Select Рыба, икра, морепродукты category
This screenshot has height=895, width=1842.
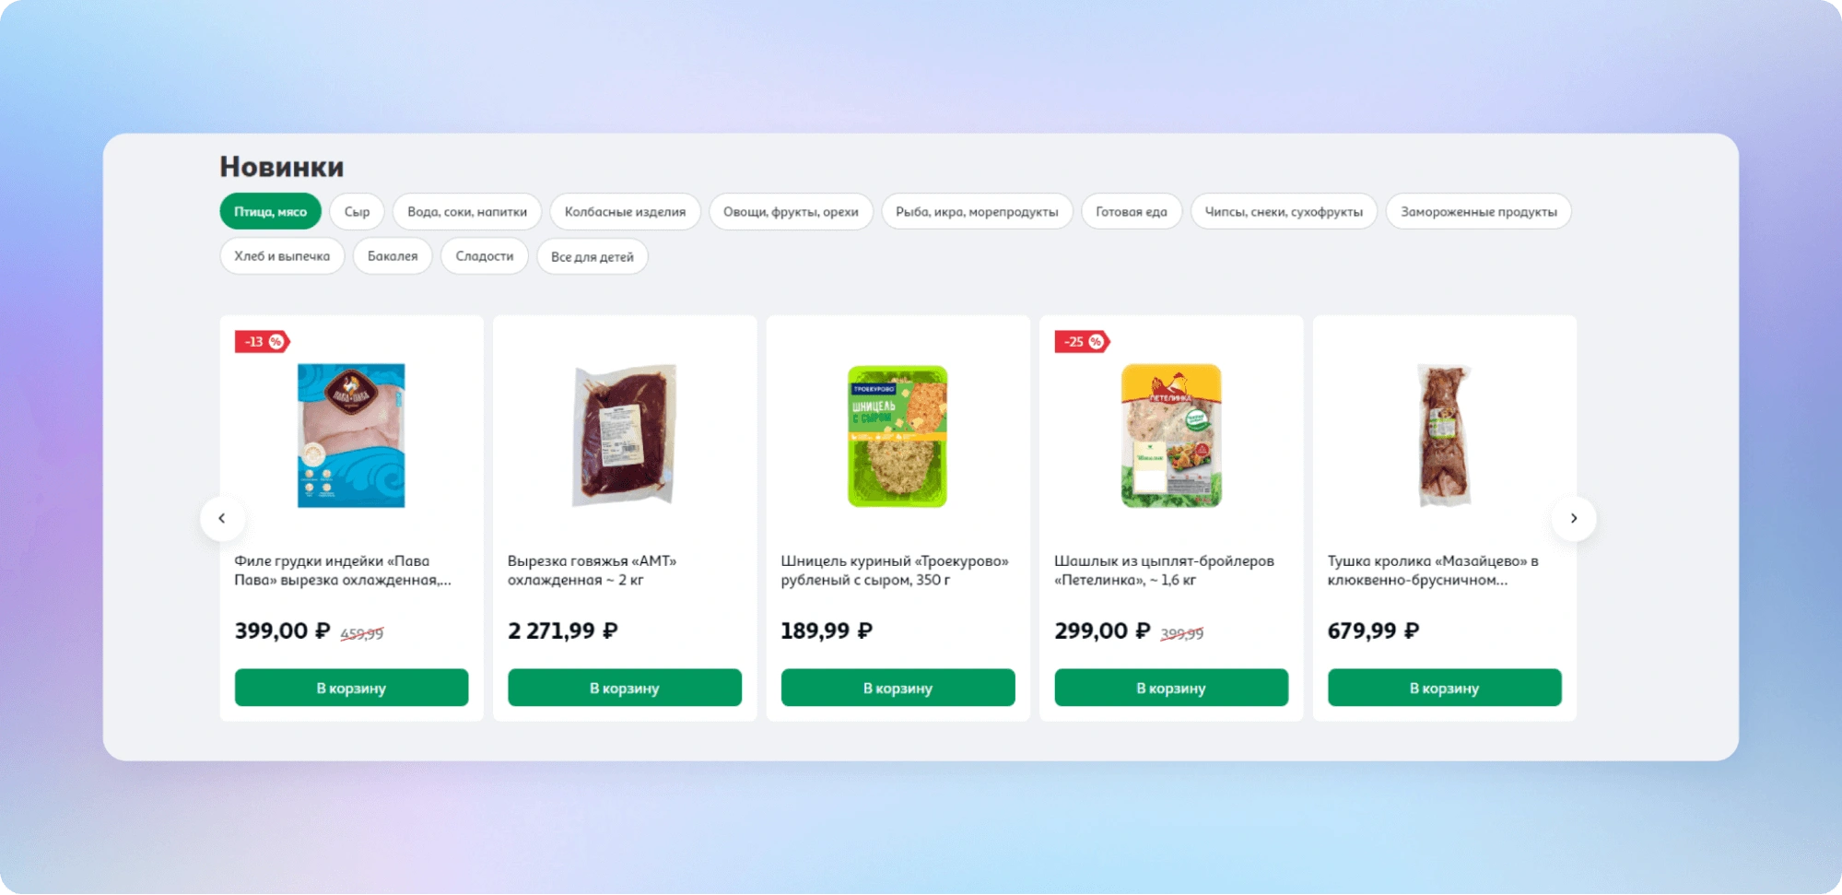point(977,211)
